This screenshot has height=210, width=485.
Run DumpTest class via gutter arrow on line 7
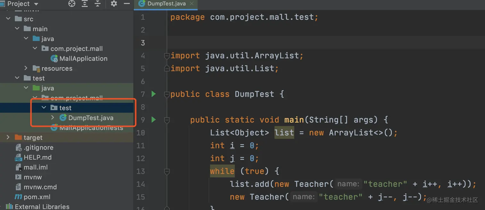[x=153, y=94]
